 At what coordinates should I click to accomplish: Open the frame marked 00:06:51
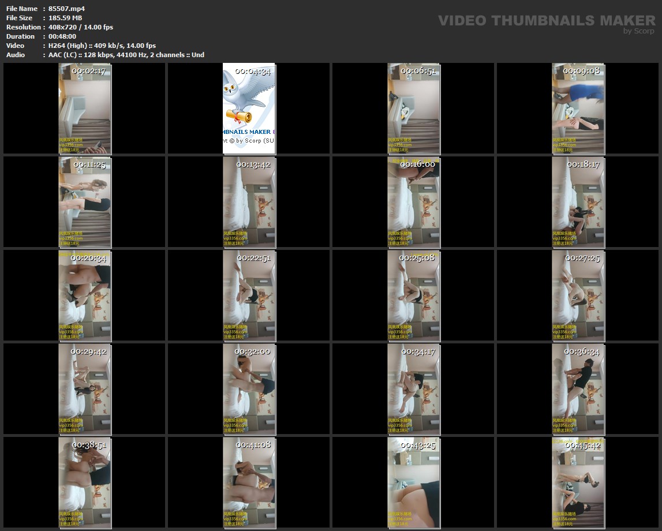(413, 109)
